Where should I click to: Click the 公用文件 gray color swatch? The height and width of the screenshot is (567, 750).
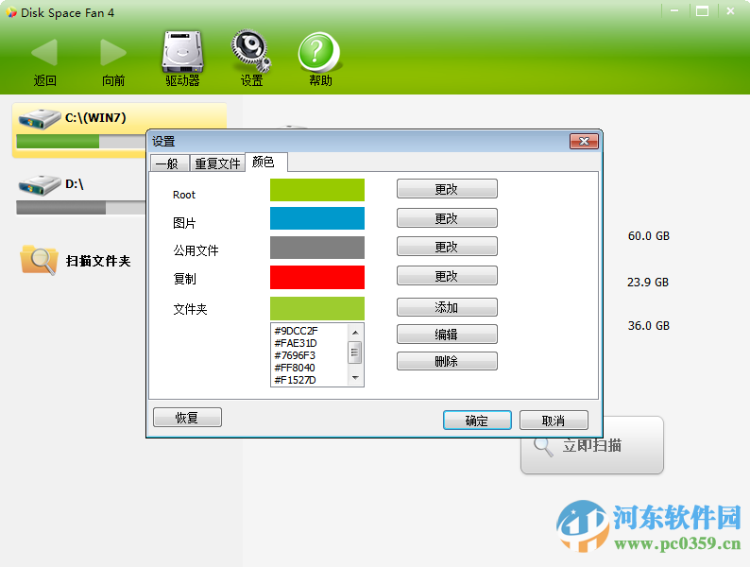coord(317,248)
